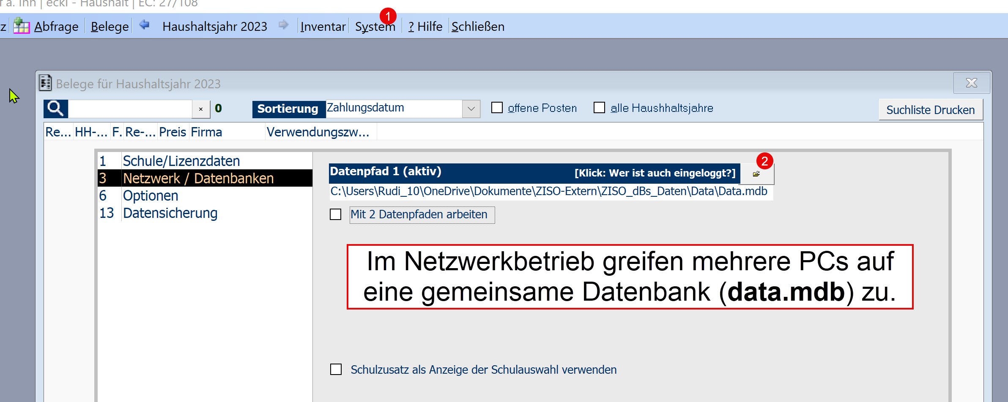Click the Verwendungszw... column header
Screen dimensions: 1008x402
tap(321, 132)
